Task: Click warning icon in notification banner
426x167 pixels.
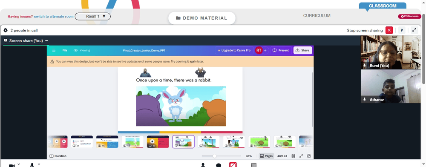Action: pos(52,62)
